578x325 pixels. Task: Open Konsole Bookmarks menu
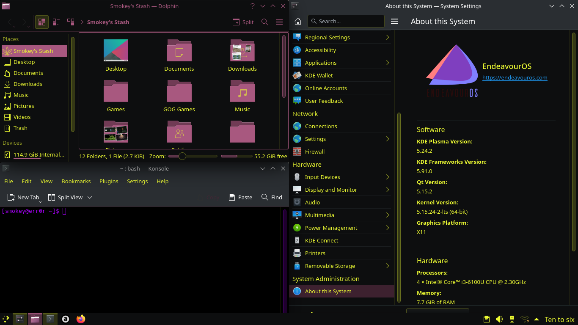point(76,181)
